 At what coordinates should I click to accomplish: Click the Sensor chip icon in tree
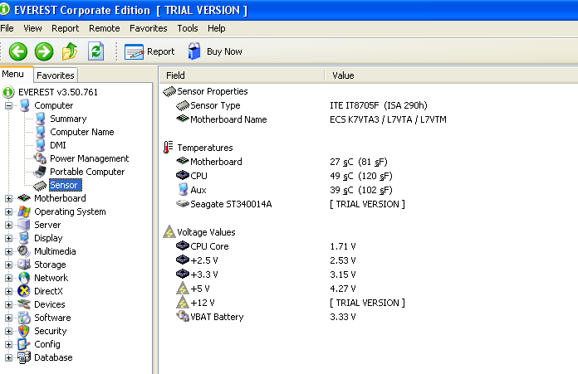40,185
